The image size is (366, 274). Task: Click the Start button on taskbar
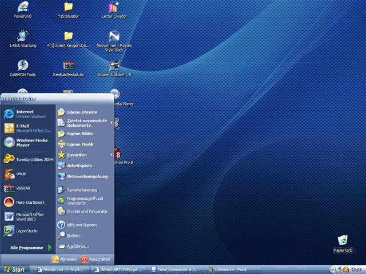point(14,269)
